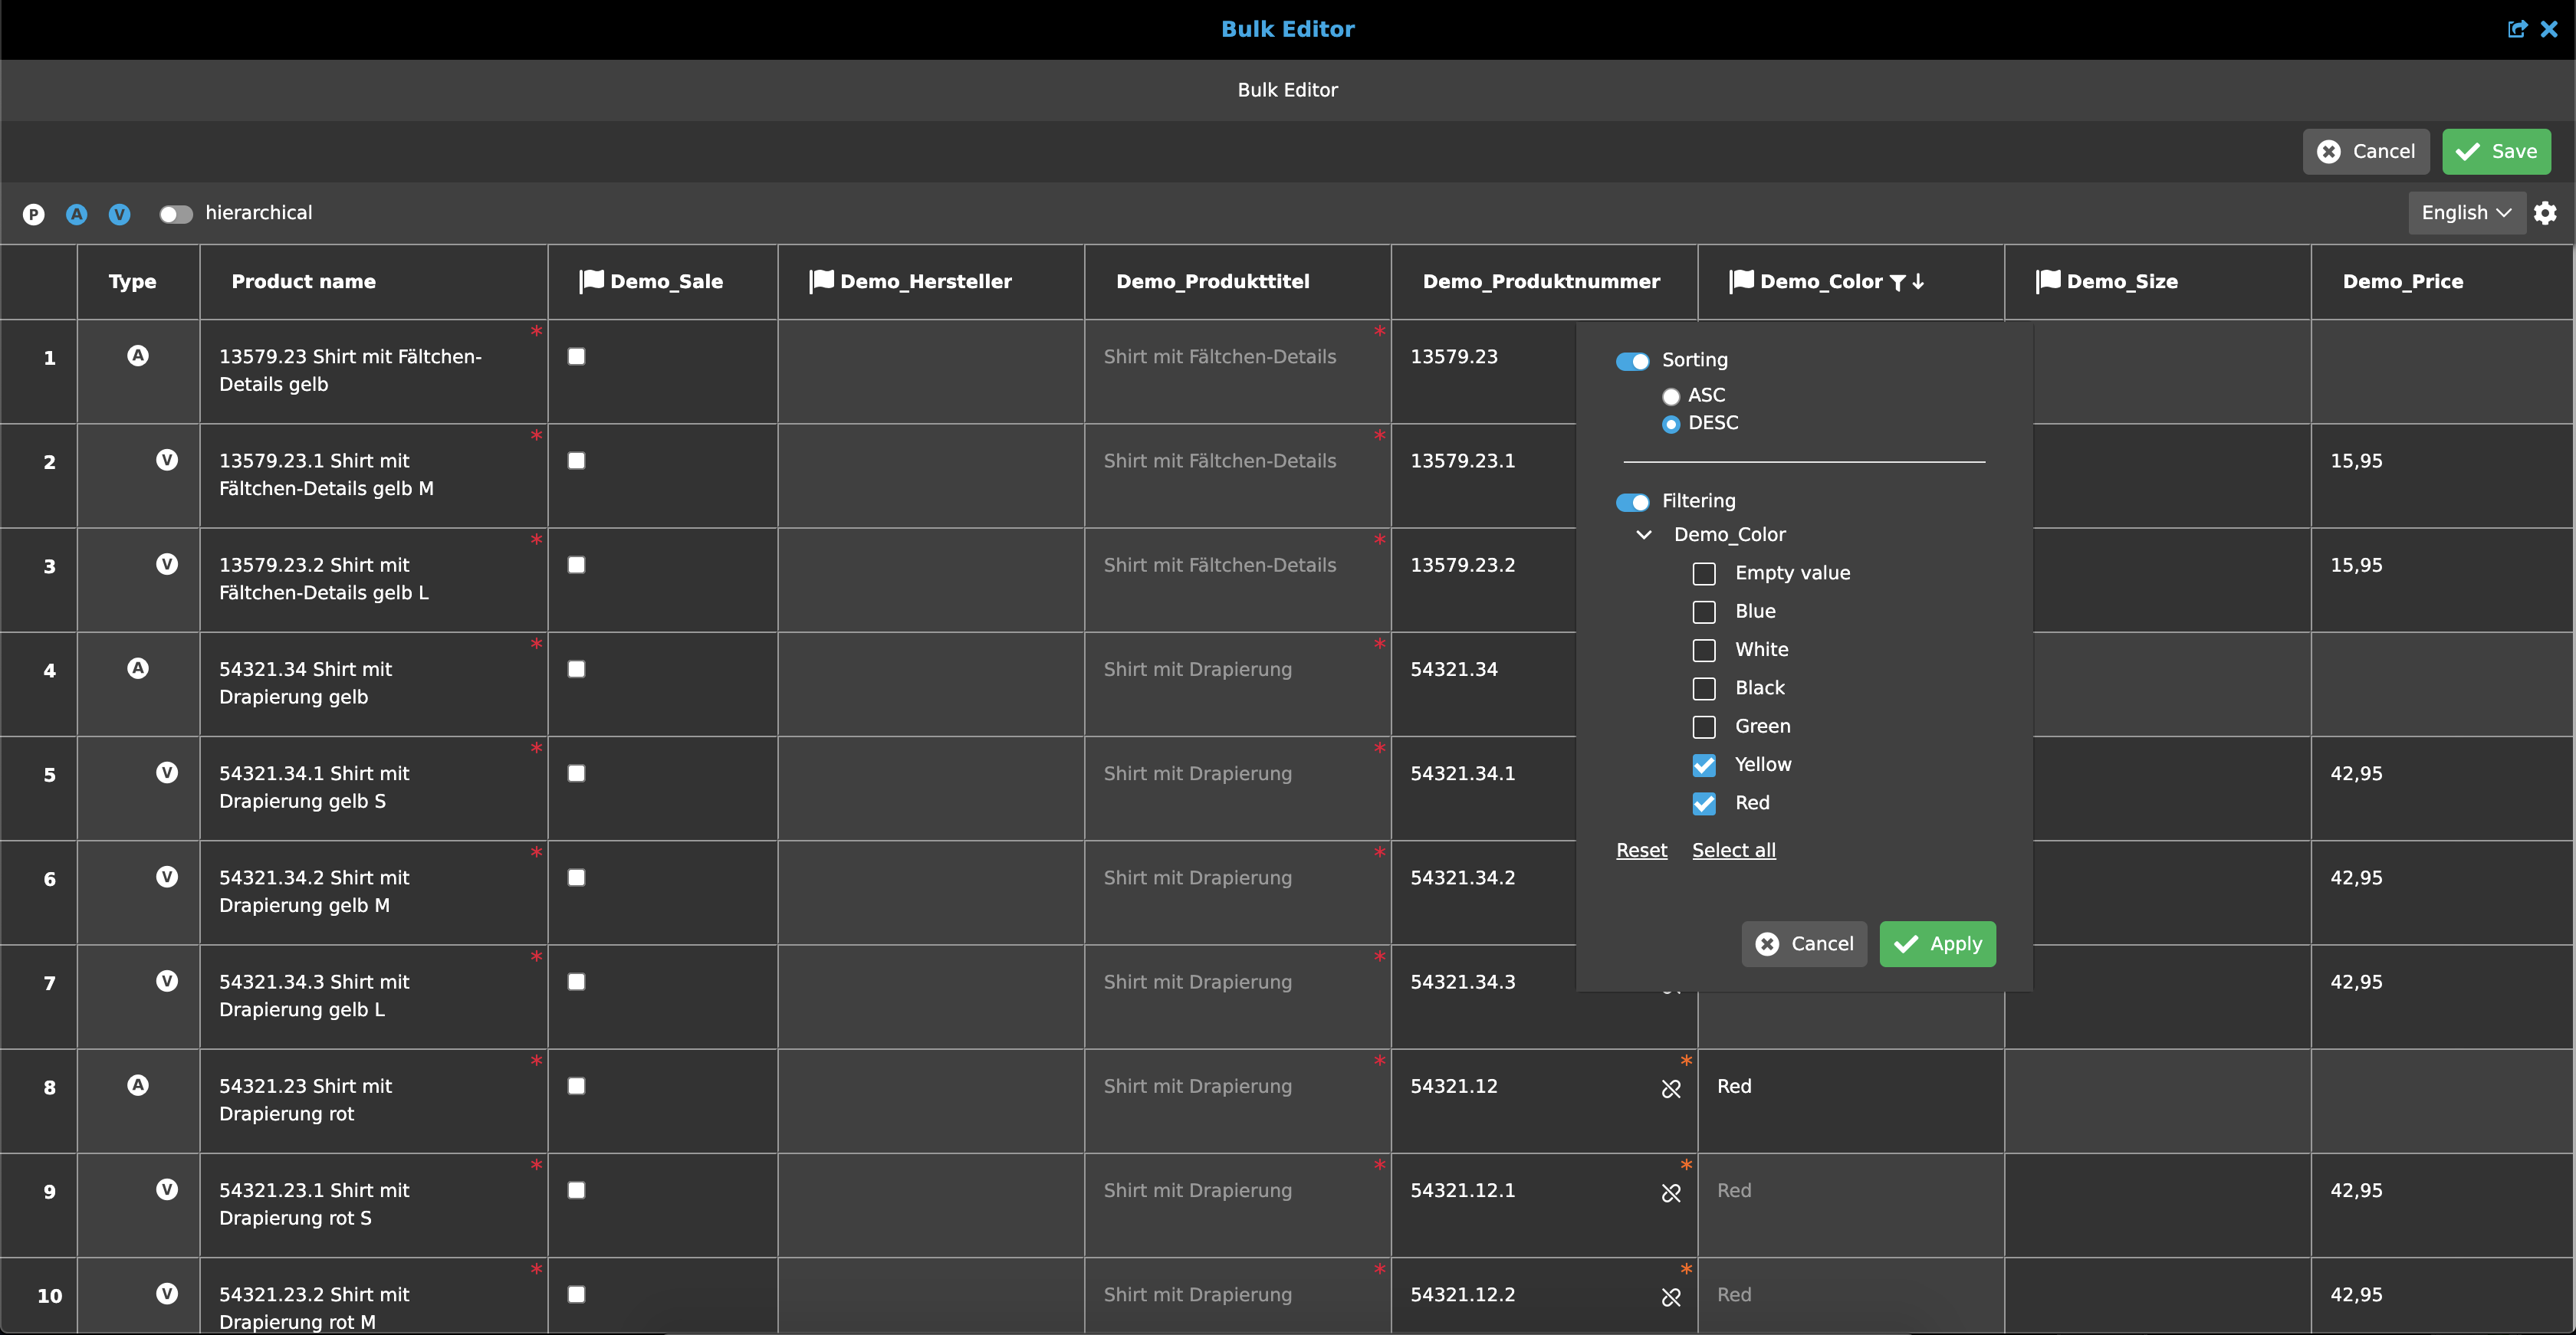Click the Demo_Hersteller column header
The image size is (2576, 1335).
pos(925,282)
